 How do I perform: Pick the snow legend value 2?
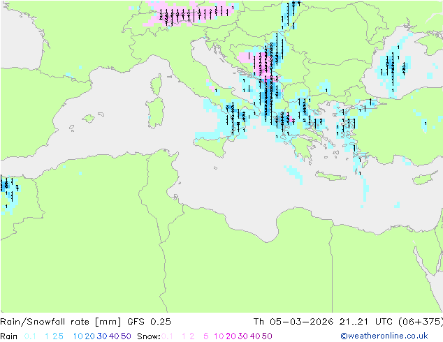tap(192, 336)
